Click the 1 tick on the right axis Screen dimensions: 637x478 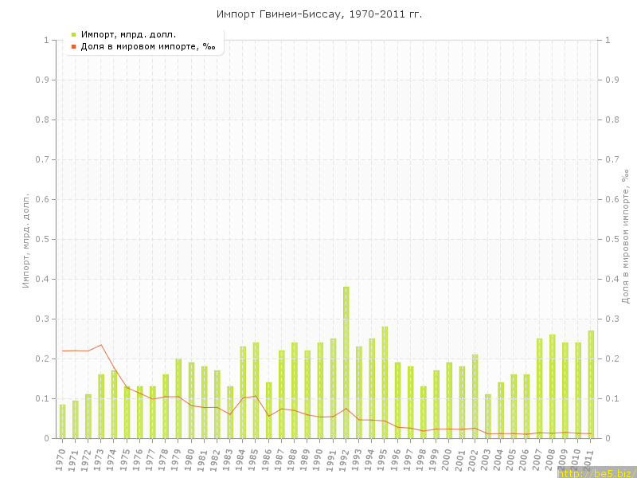[608, 40]
